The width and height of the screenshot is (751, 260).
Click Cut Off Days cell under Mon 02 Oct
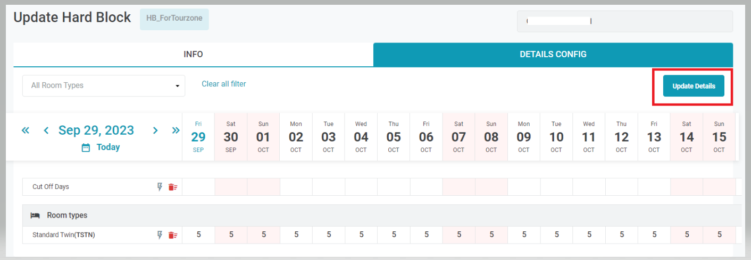(x=296, y=187)
